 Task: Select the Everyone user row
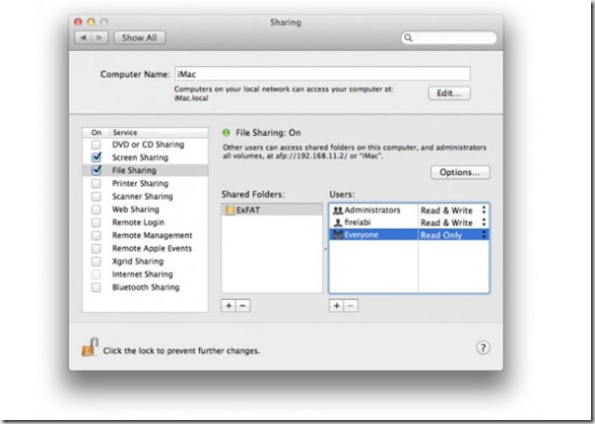(409, 235)
